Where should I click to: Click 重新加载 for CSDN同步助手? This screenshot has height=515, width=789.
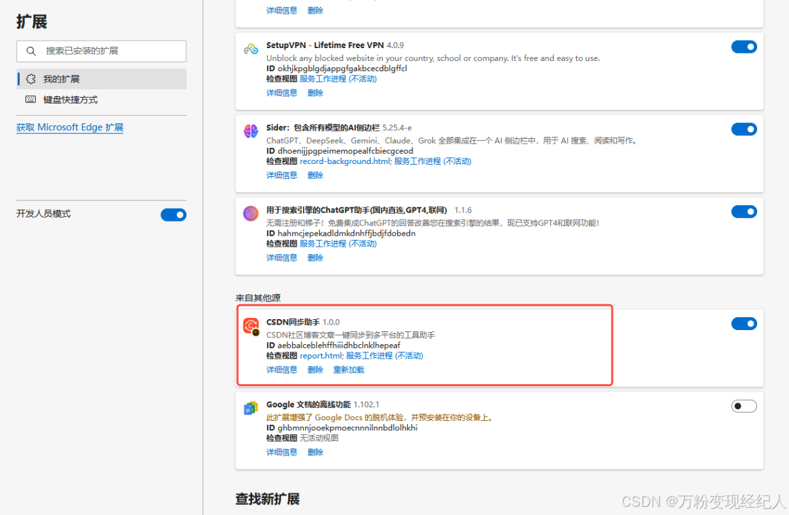pyautogui.click(x=348, y=370)
